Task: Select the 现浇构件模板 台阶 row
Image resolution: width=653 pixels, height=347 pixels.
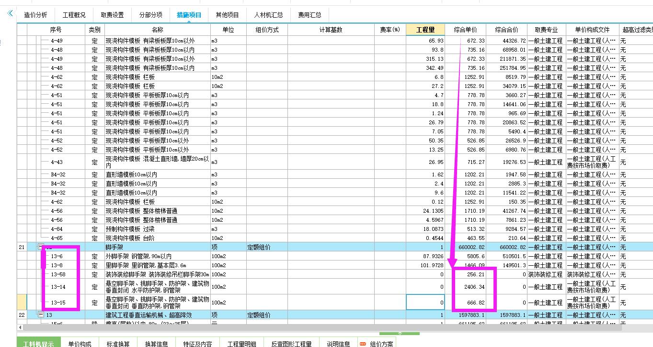Action: pos(157,238)
